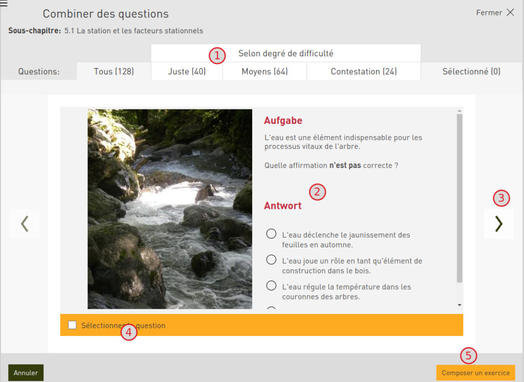524x382 pixels.
Task: Switch to the 'Tous (128)' tab
Action: pyautogui.click(x=114, y=72)
